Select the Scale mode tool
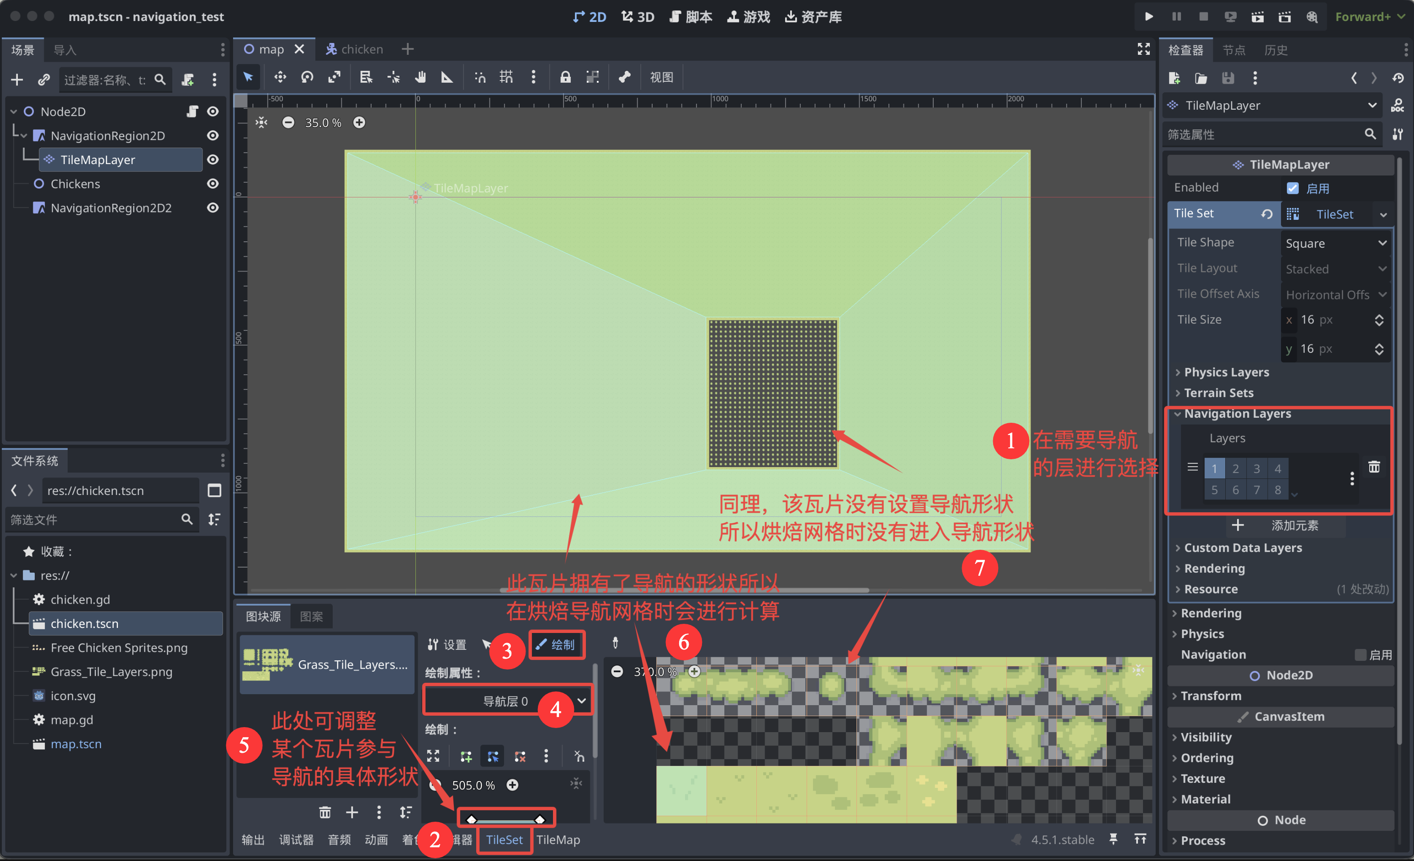This screenshot has height=861, width=1414. [335, 77]
